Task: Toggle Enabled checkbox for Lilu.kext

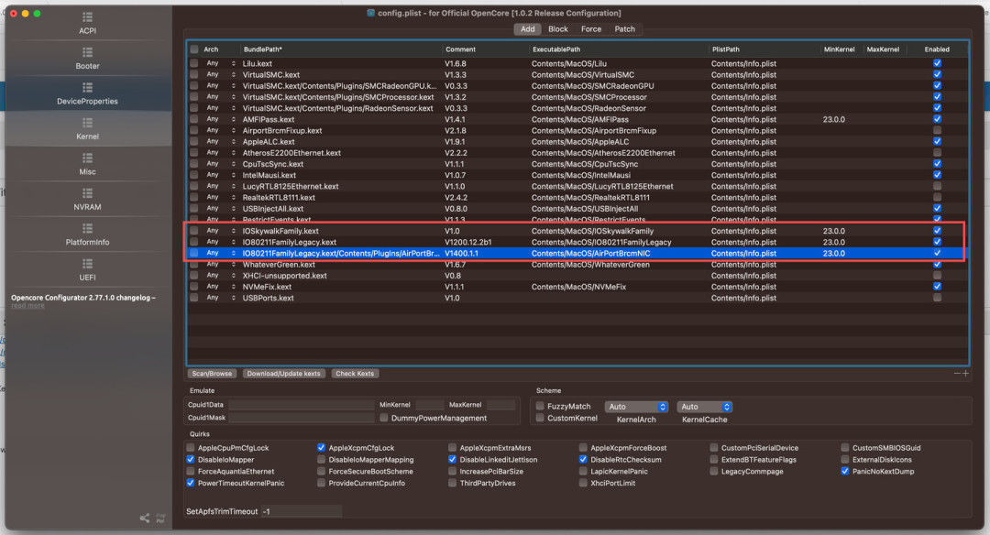Action: (x=937, y=63)
